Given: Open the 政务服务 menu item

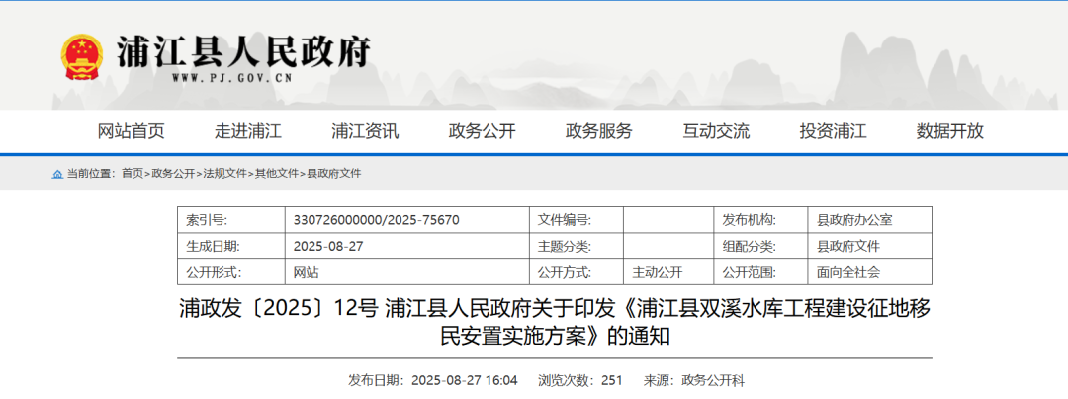Looking at the screenshot, I should [x=598, y=131].
